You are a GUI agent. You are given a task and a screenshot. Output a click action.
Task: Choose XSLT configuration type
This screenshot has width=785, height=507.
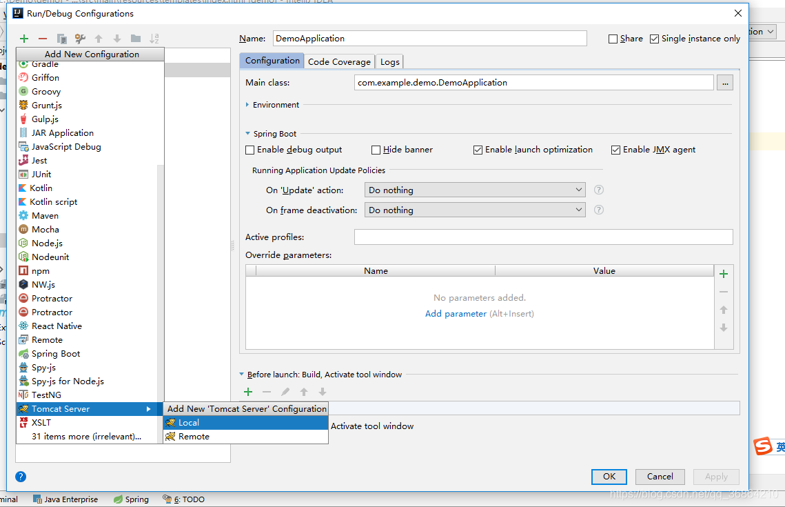pyautogui.click(x=88, y=423)
